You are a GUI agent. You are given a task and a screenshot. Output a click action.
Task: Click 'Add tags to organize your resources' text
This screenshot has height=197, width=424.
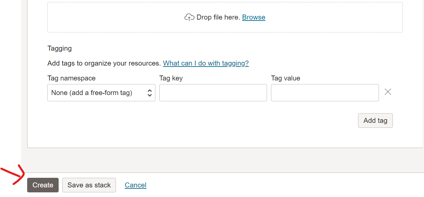pyautogui.click(x=104, y=63)
